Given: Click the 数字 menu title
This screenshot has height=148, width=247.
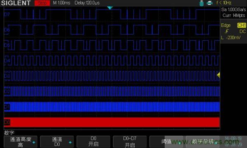Looking at the screenshot, I should [x=9, y=133].
